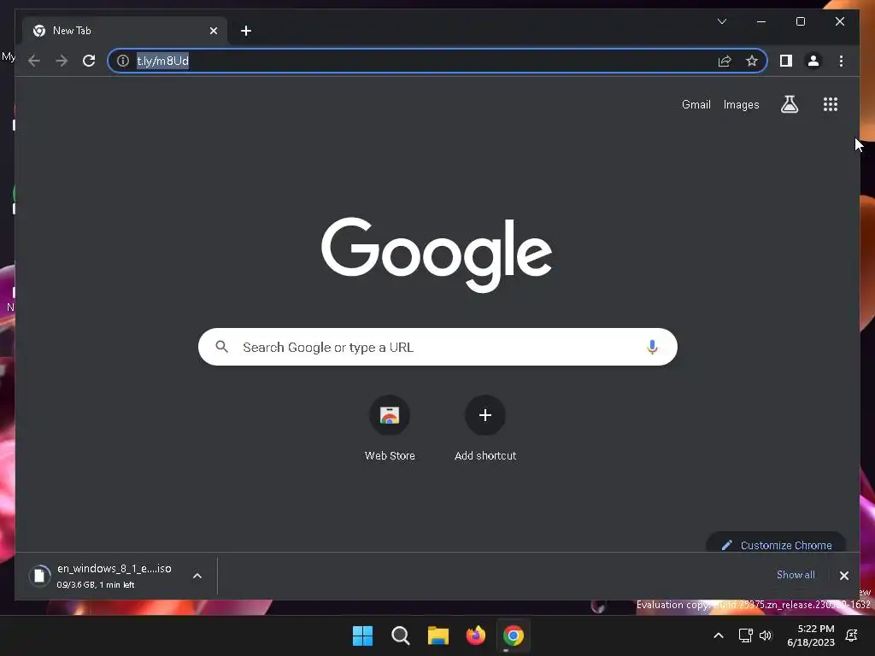
Task: Go forward using the forward arrow
Action: pyautogui.click(x=62, y=61)
